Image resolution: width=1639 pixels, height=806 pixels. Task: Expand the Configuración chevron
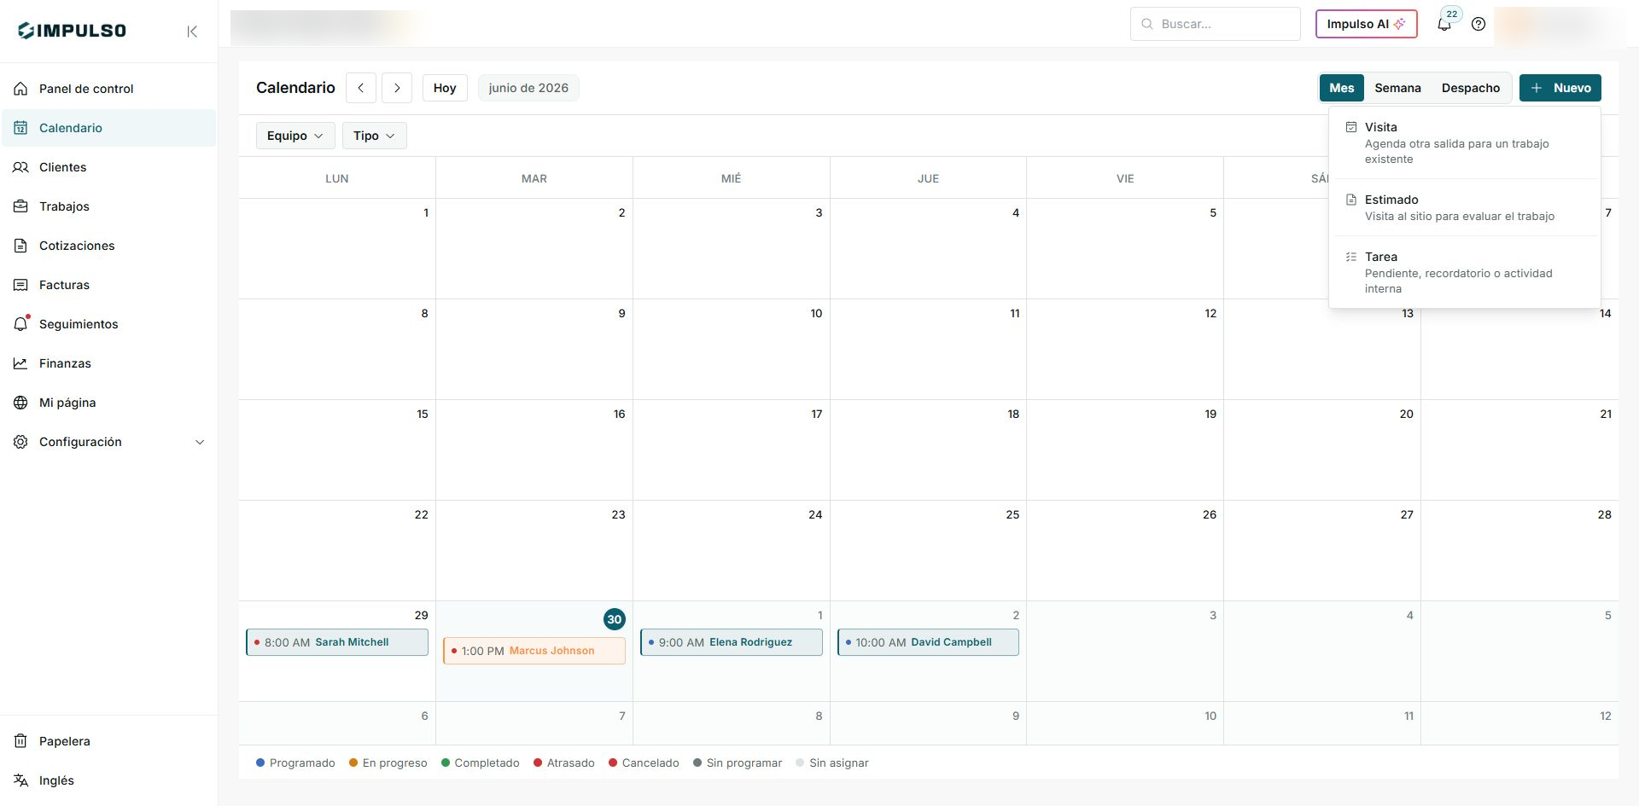pos(200,442)
